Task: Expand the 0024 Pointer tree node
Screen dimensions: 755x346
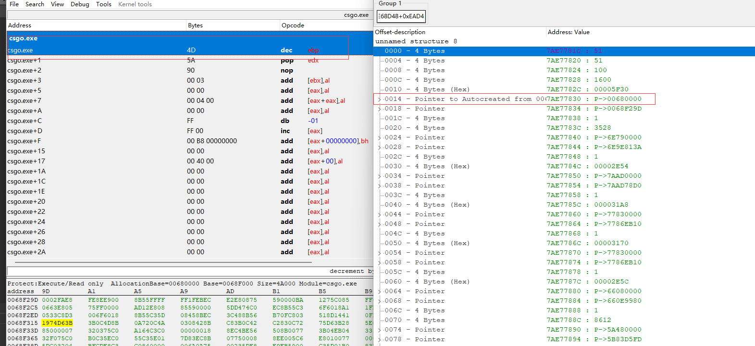Action: pyautogui.click(x=379, y=138)
